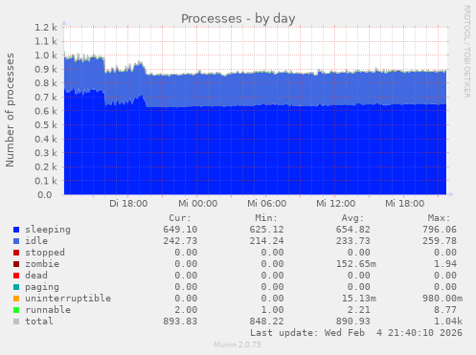Click zombie average value 152.65m

(x=355, y=264)
